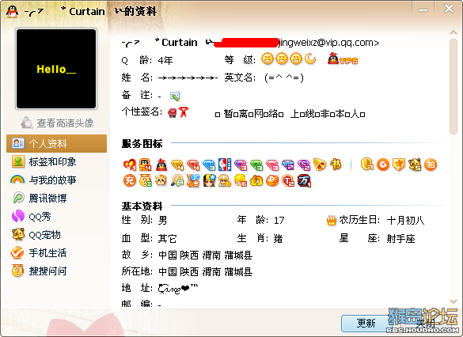The image size is (463, 337).
Task: Click the 幻 orange service icon
Action: tap(256, 180)
